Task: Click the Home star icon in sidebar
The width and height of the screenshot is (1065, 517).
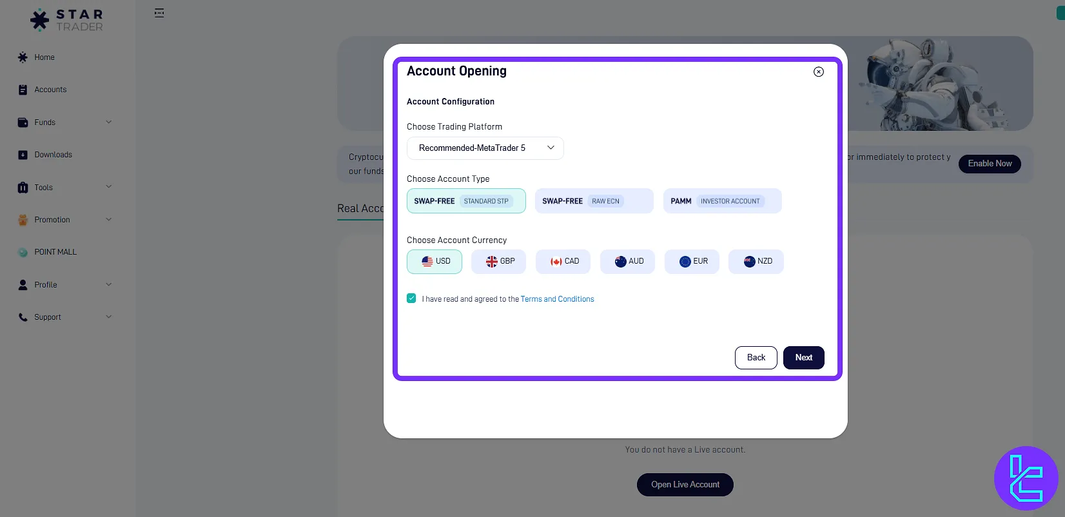Action: pyautogui.click(x=23, y=57)
